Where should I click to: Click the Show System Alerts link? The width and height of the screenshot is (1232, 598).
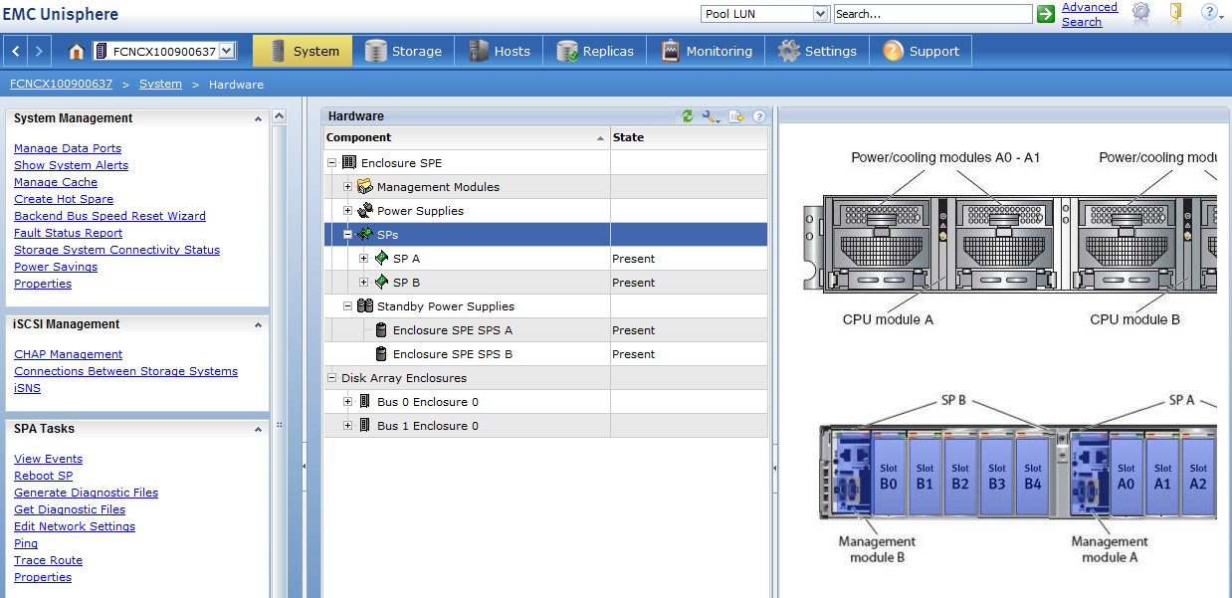click(71, 165)
